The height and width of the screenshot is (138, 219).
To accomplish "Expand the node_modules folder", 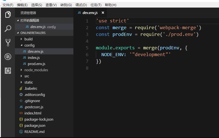I will (21, 70).
